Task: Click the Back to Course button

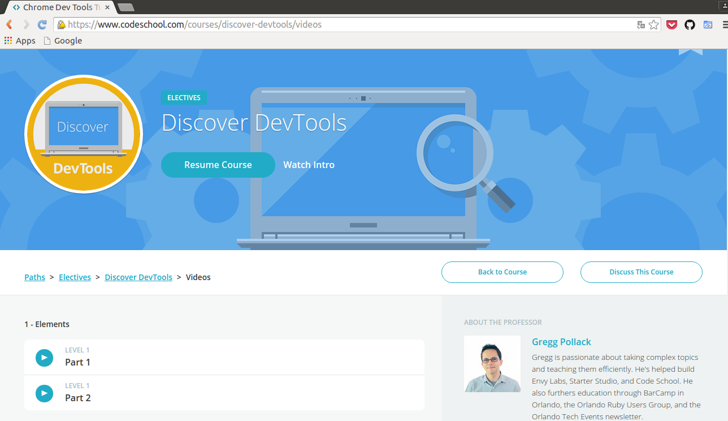Action: 502,272
